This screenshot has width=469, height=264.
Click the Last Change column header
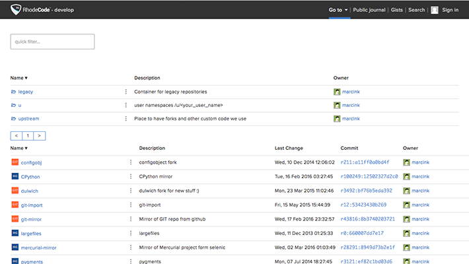(x=289, y=148)
